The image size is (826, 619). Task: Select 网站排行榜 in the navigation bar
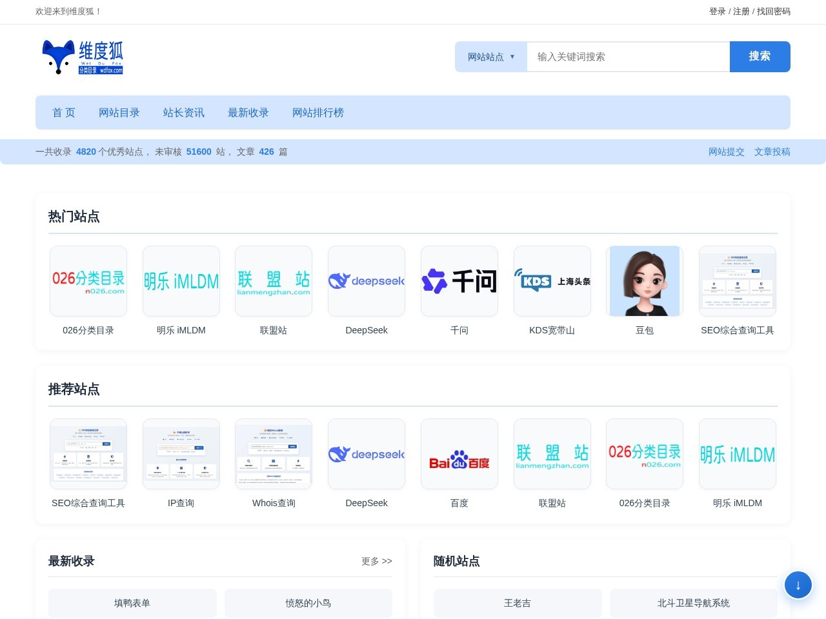coord(318,112)
